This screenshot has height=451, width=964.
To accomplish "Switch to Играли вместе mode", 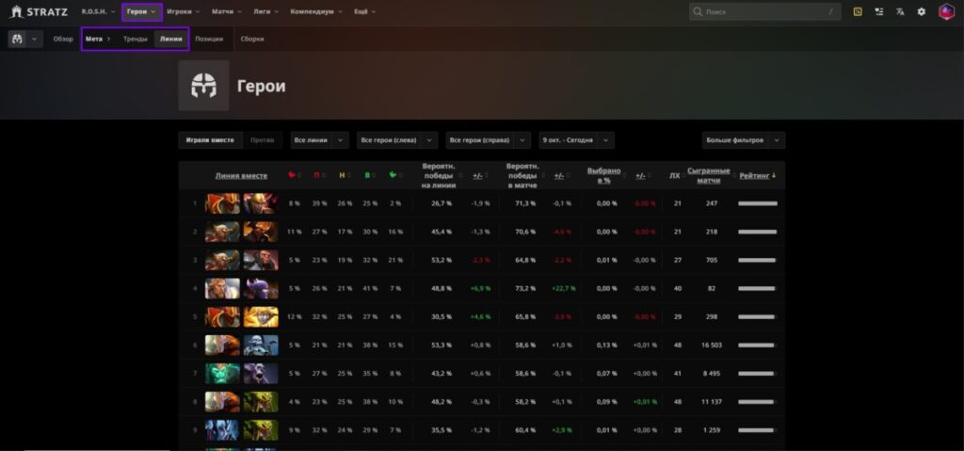I will pos(210,140).
